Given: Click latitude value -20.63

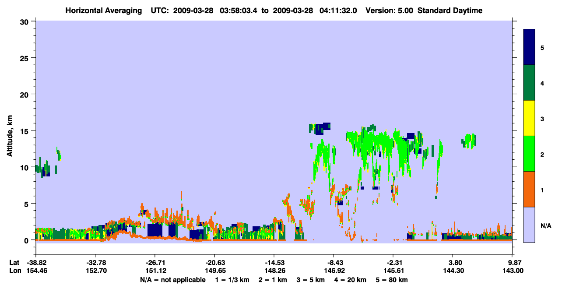Looking at the screenshot, I should (214, 263).
